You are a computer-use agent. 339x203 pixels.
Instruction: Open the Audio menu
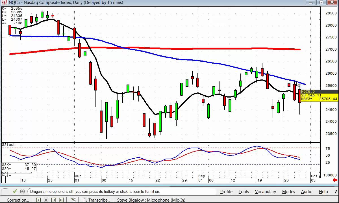click(307, 191)
